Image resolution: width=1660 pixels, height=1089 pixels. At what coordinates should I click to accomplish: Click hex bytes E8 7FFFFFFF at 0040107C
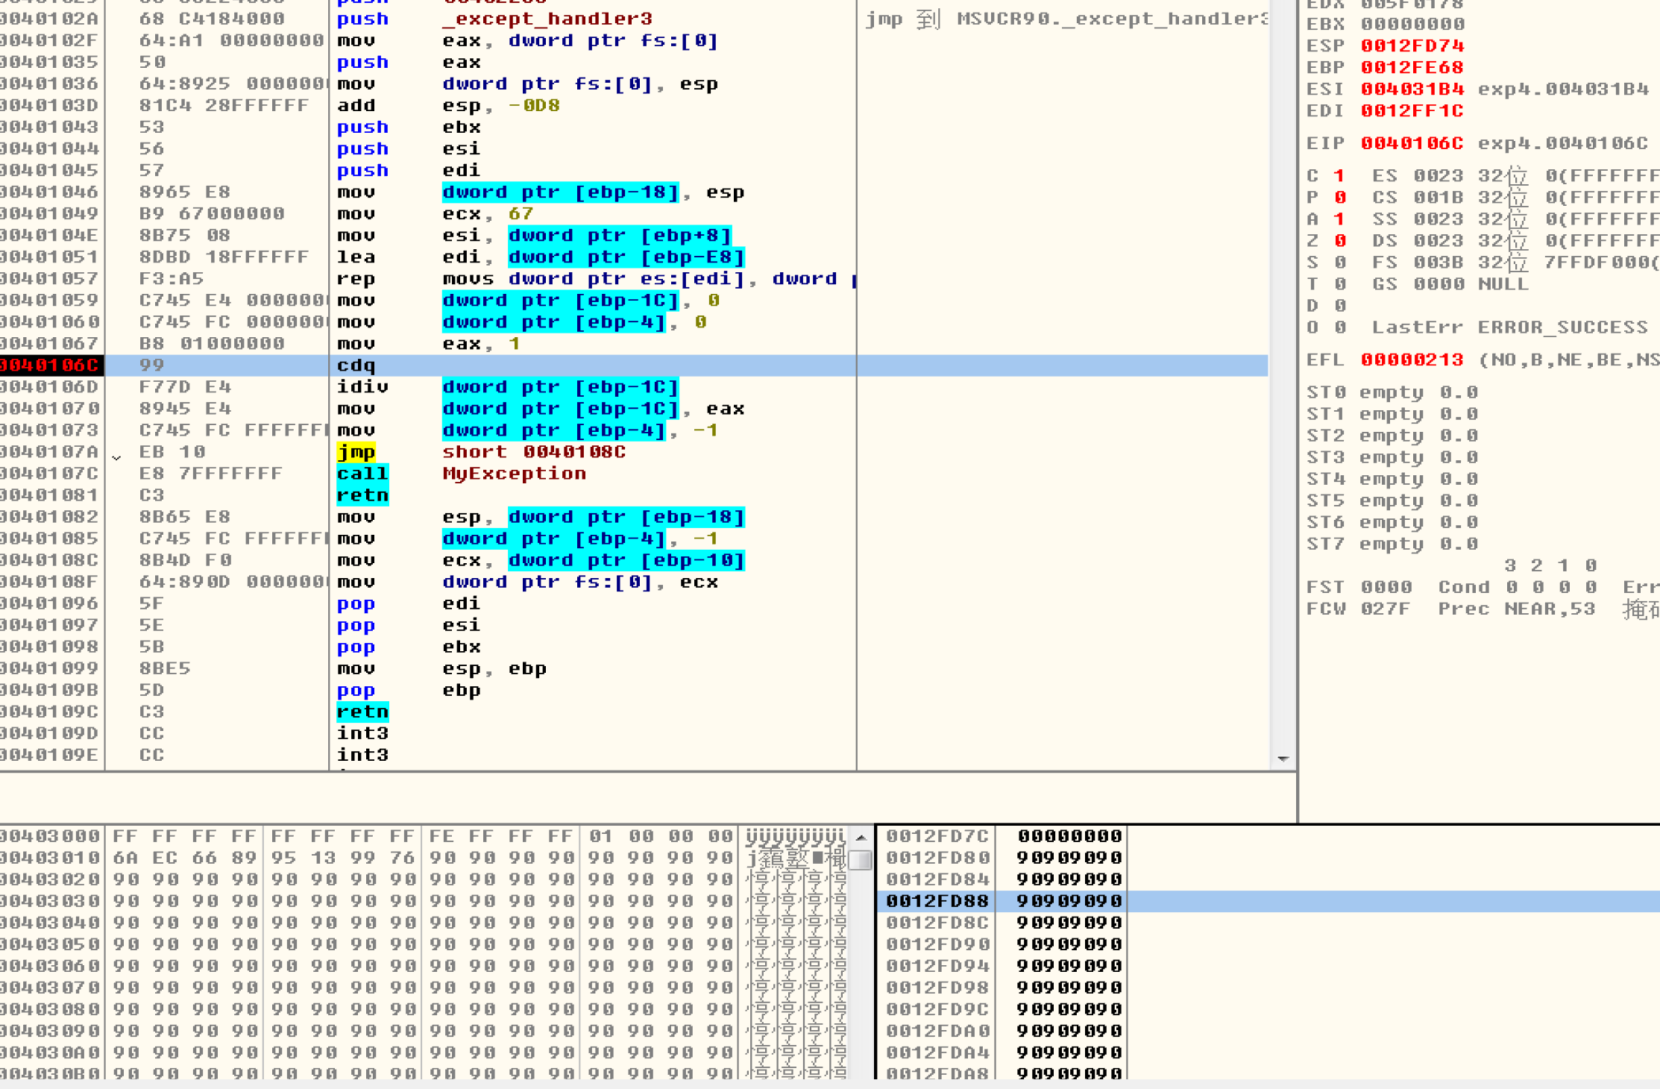click(x=211, y=473)
